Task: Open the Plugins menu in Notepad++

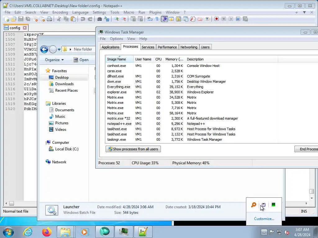Action: point(155,12)
